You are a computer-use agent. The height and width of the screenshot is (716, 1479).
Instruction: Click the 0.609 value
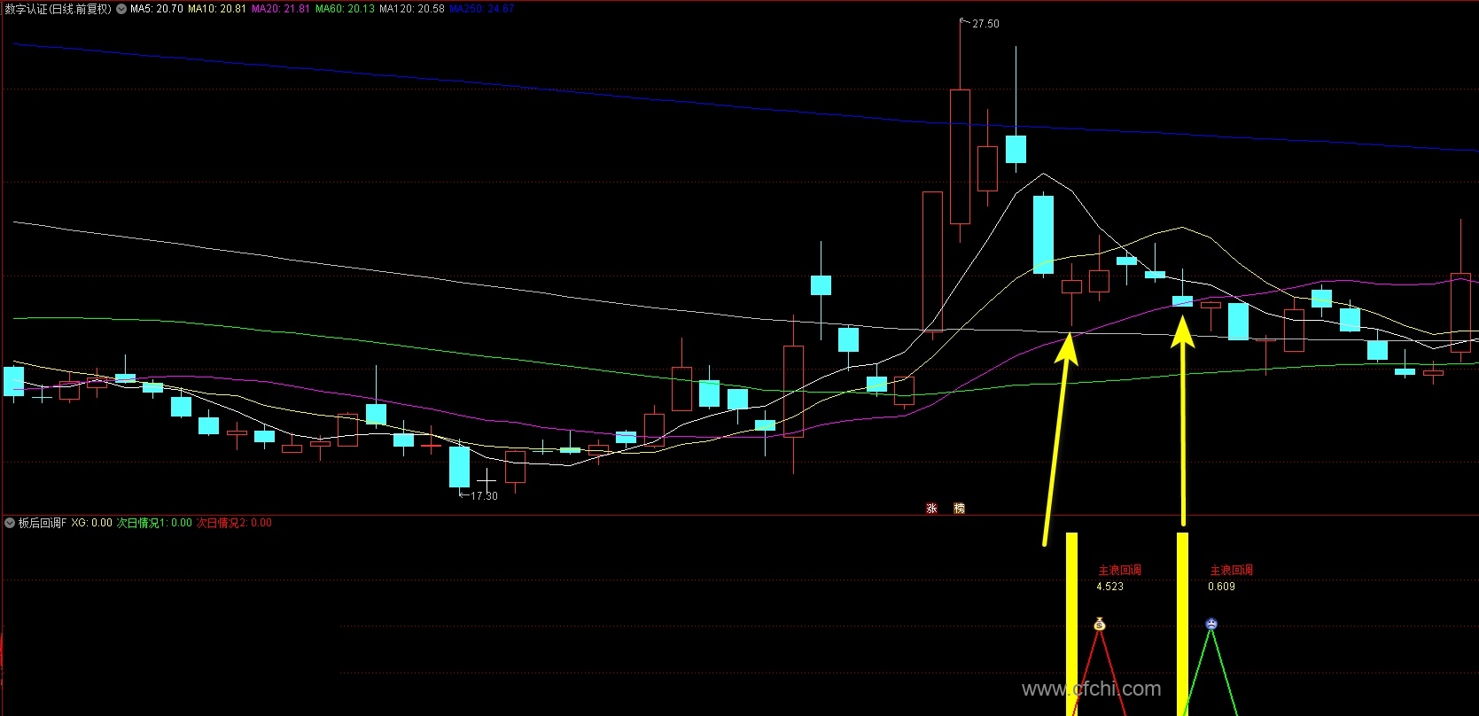[x=1221, y=587]
